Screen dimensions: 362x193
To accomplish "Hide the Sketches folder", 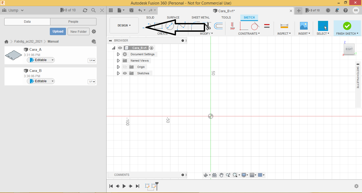I will pos(125,73).
